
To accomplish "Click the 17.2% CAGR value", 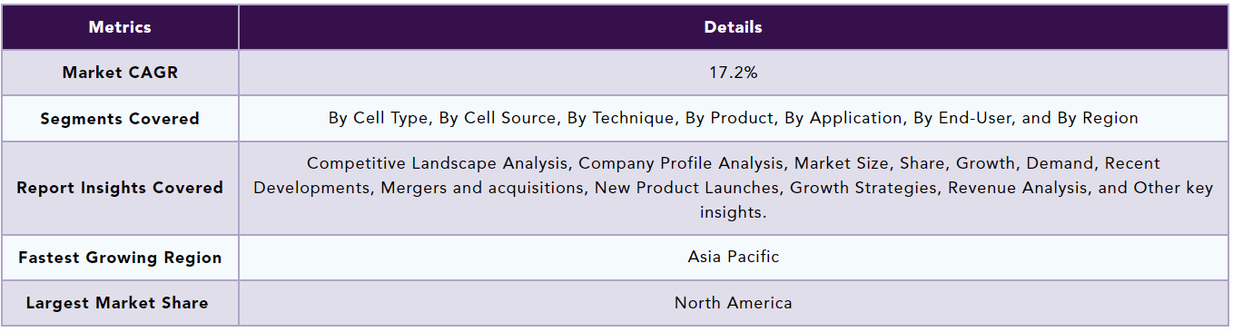I will point(734,73).
